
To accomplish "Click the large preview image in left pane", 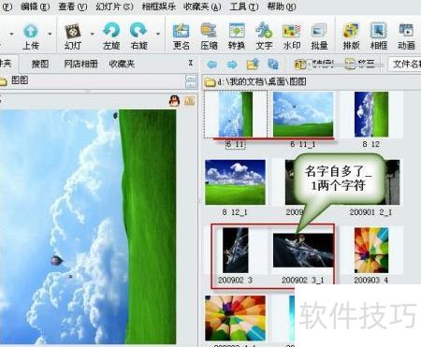I will tap(88, 226).
